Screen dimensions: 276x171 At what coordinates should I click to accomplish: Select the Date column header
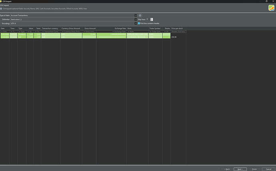(x=4, y=29)
